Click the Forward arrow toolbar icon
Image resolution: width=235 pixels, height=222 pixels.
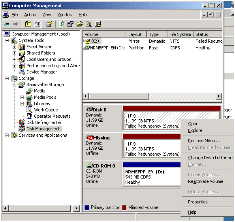pyautogui.click(x=15, y=24)
